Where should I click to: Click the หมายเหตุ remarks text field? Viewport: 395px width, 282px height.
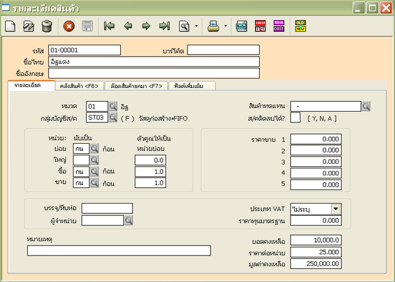coord(118,251)
